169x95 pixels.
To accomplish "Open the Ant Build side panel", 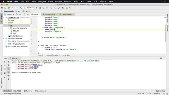I will [167, 18].
